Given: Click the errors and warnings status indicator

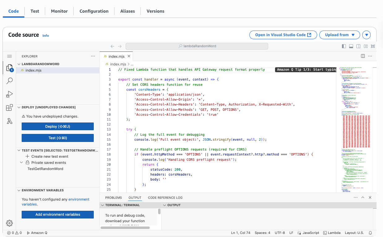Looking at the screenshot, I should pyautogui.click(x=11, y=233).
